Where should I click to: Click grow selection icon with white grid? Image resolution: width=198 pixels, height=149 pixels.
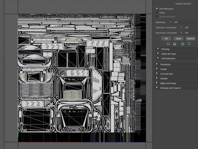(x=174, y=44)
